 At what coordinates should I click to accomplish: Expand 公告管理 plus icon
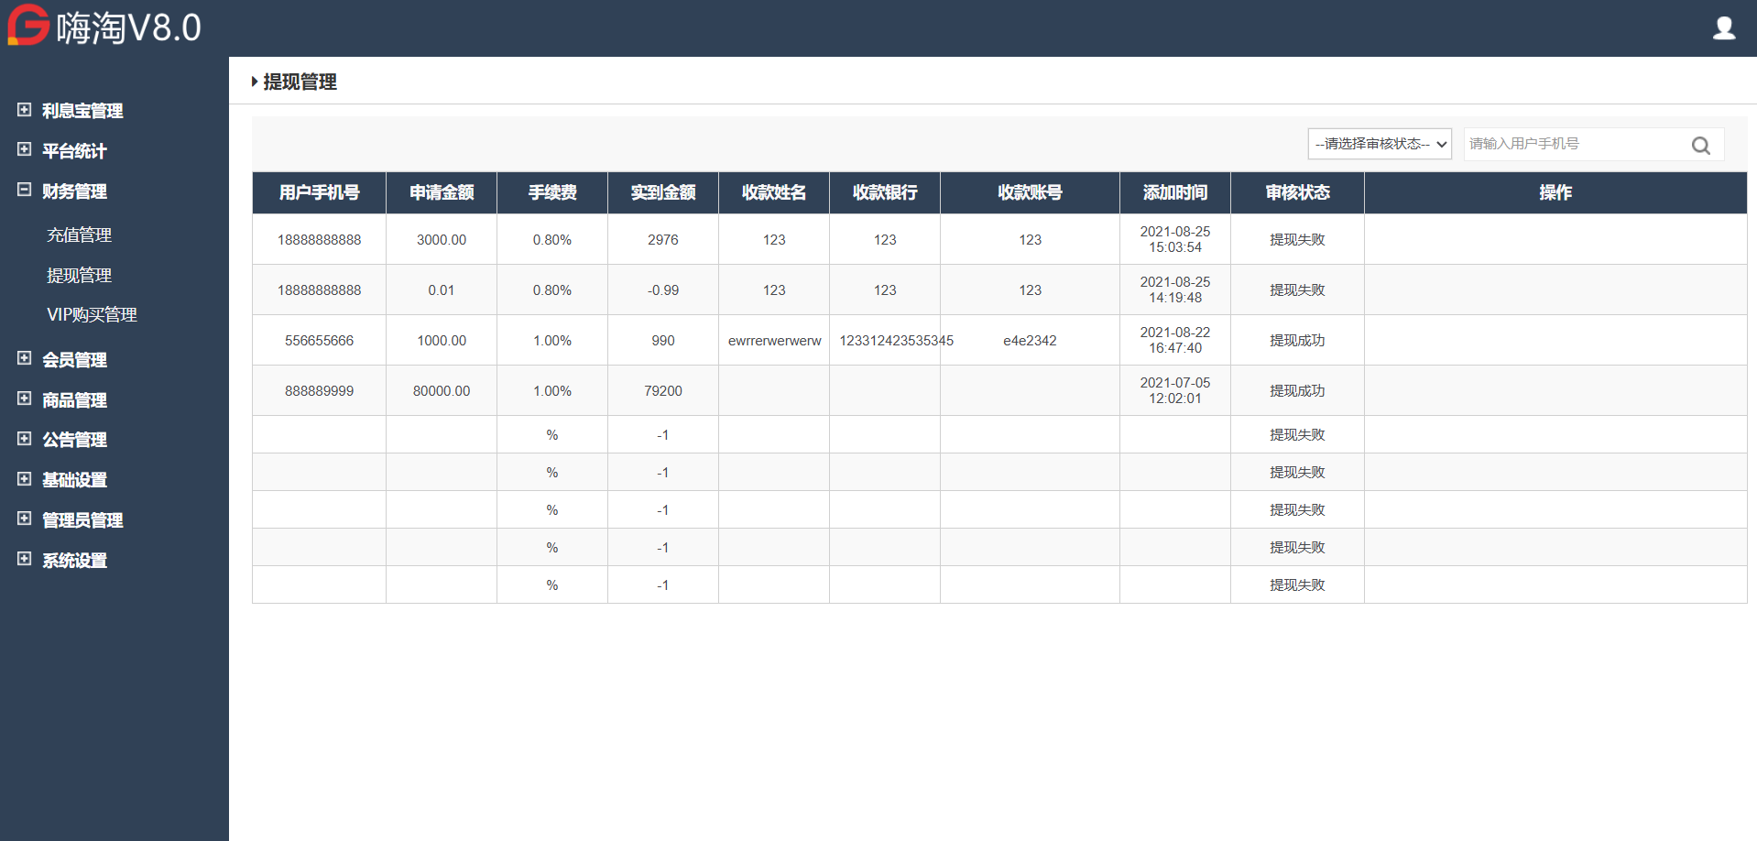(x=25, y=439)
